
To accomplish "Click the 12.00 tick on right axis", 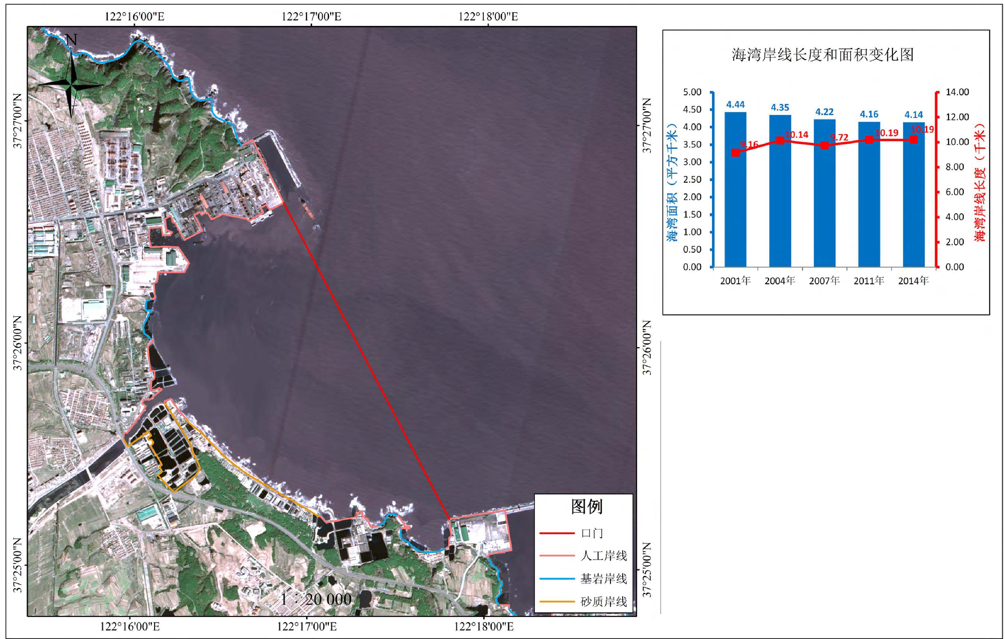I will (957, 117).
